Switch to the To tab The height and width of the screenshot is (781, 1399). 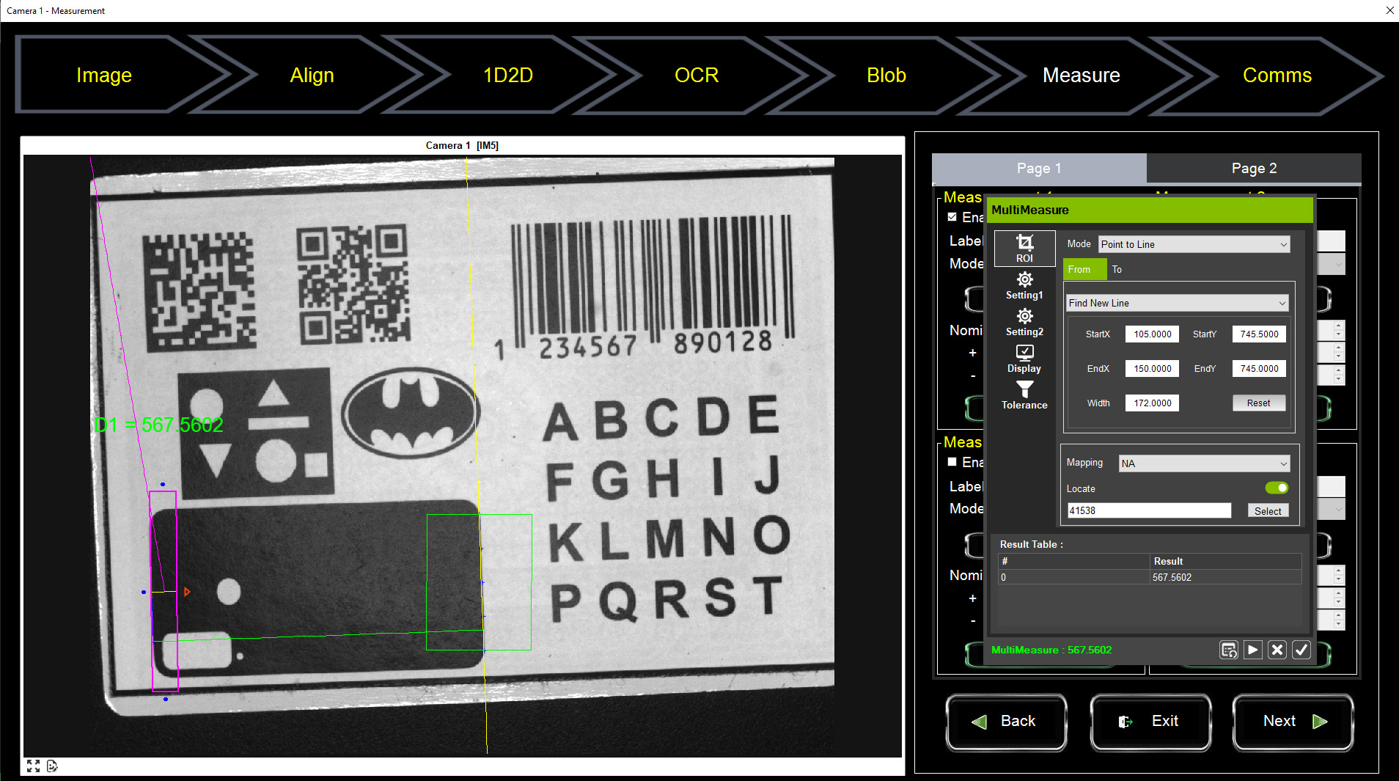click(x=1117, y=269)
